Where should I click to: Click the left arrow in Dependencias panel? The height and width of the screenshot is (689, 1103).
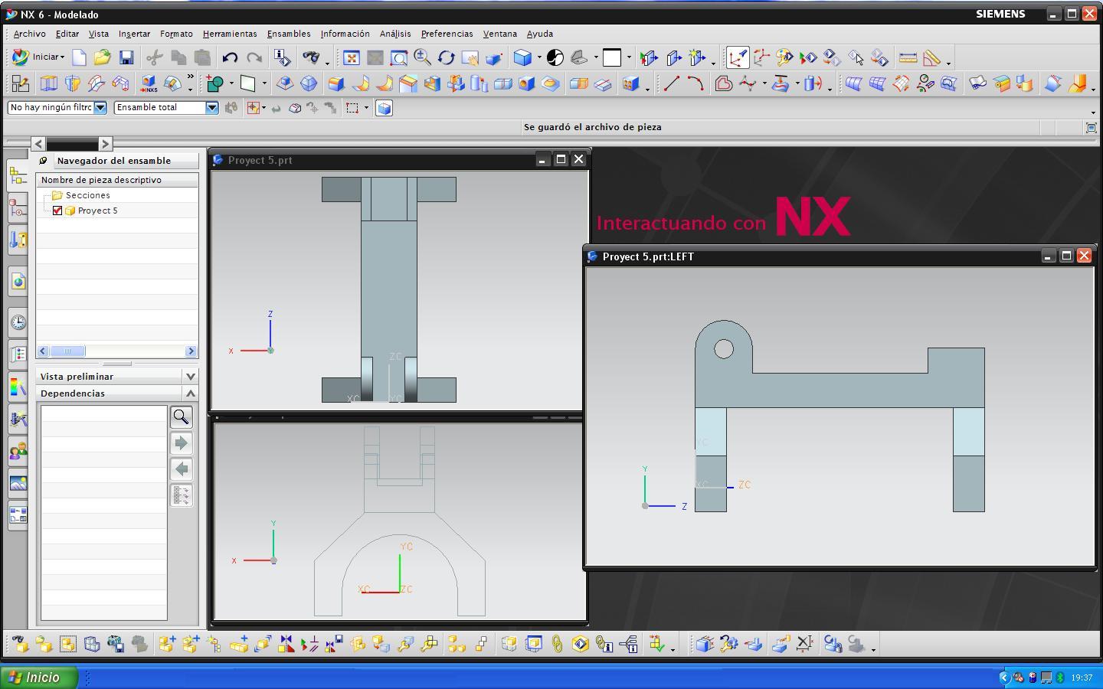click(181, 469)
